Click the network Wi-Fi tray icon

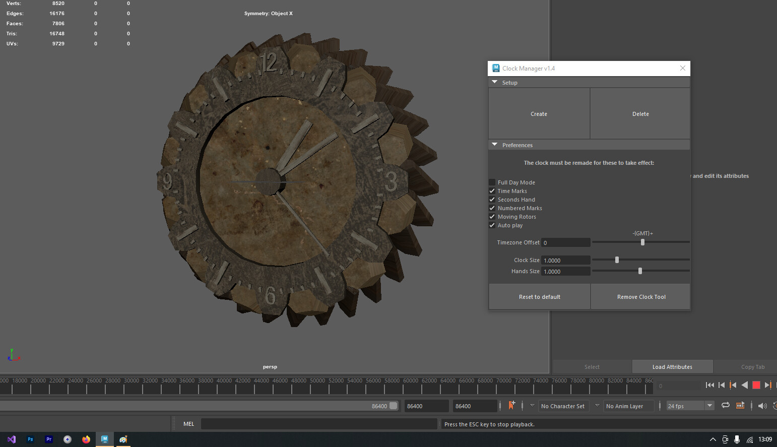[750, 439]
